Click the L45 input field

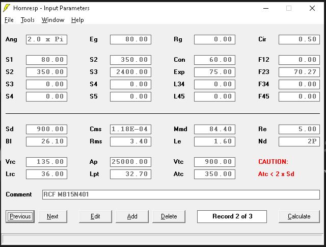point(214,96)
